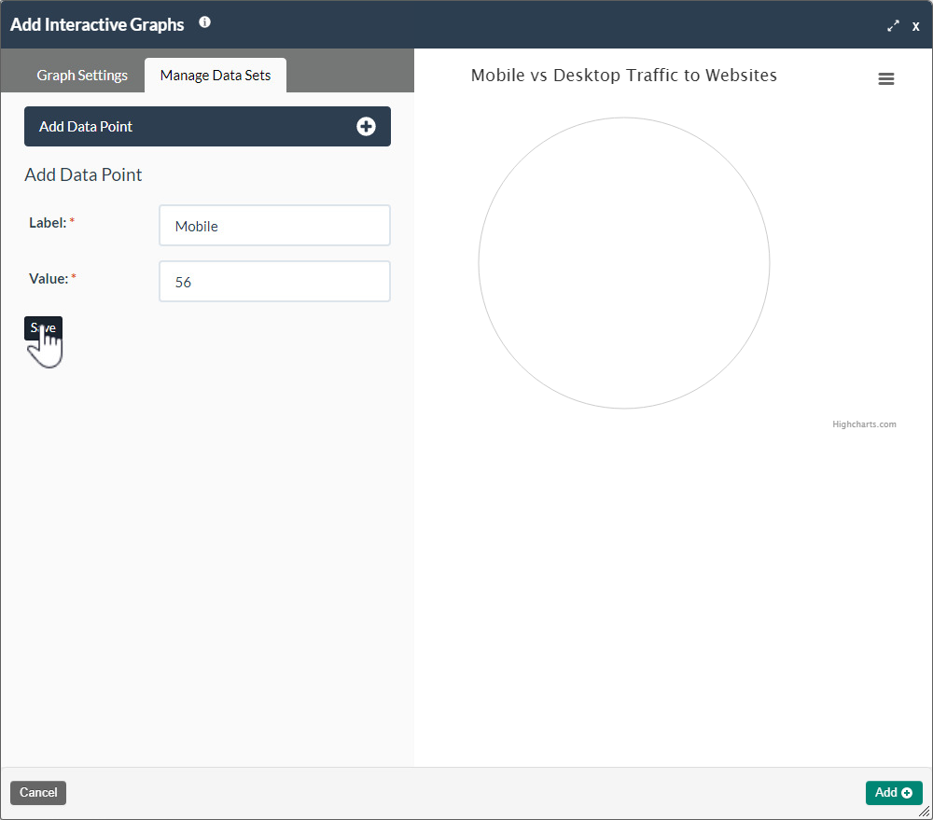Click the dialog resize handle in the corner
The image size is (933, 820).
coord(924,812)
